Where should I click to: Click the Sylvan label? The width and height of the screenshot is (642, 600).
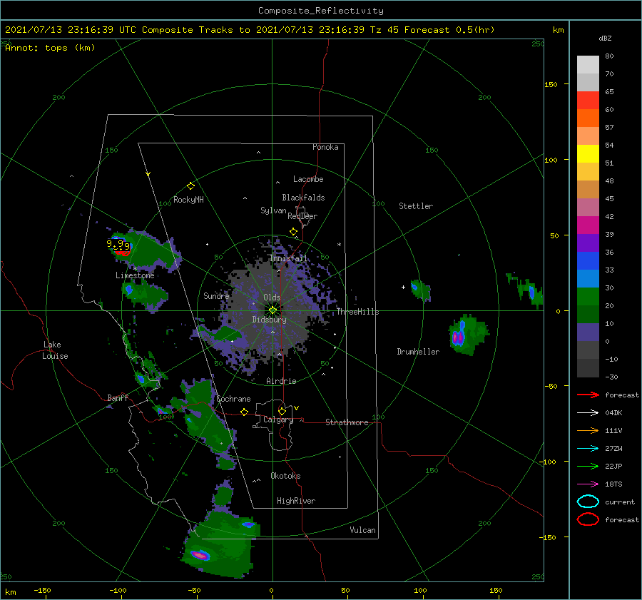[273, 210]
